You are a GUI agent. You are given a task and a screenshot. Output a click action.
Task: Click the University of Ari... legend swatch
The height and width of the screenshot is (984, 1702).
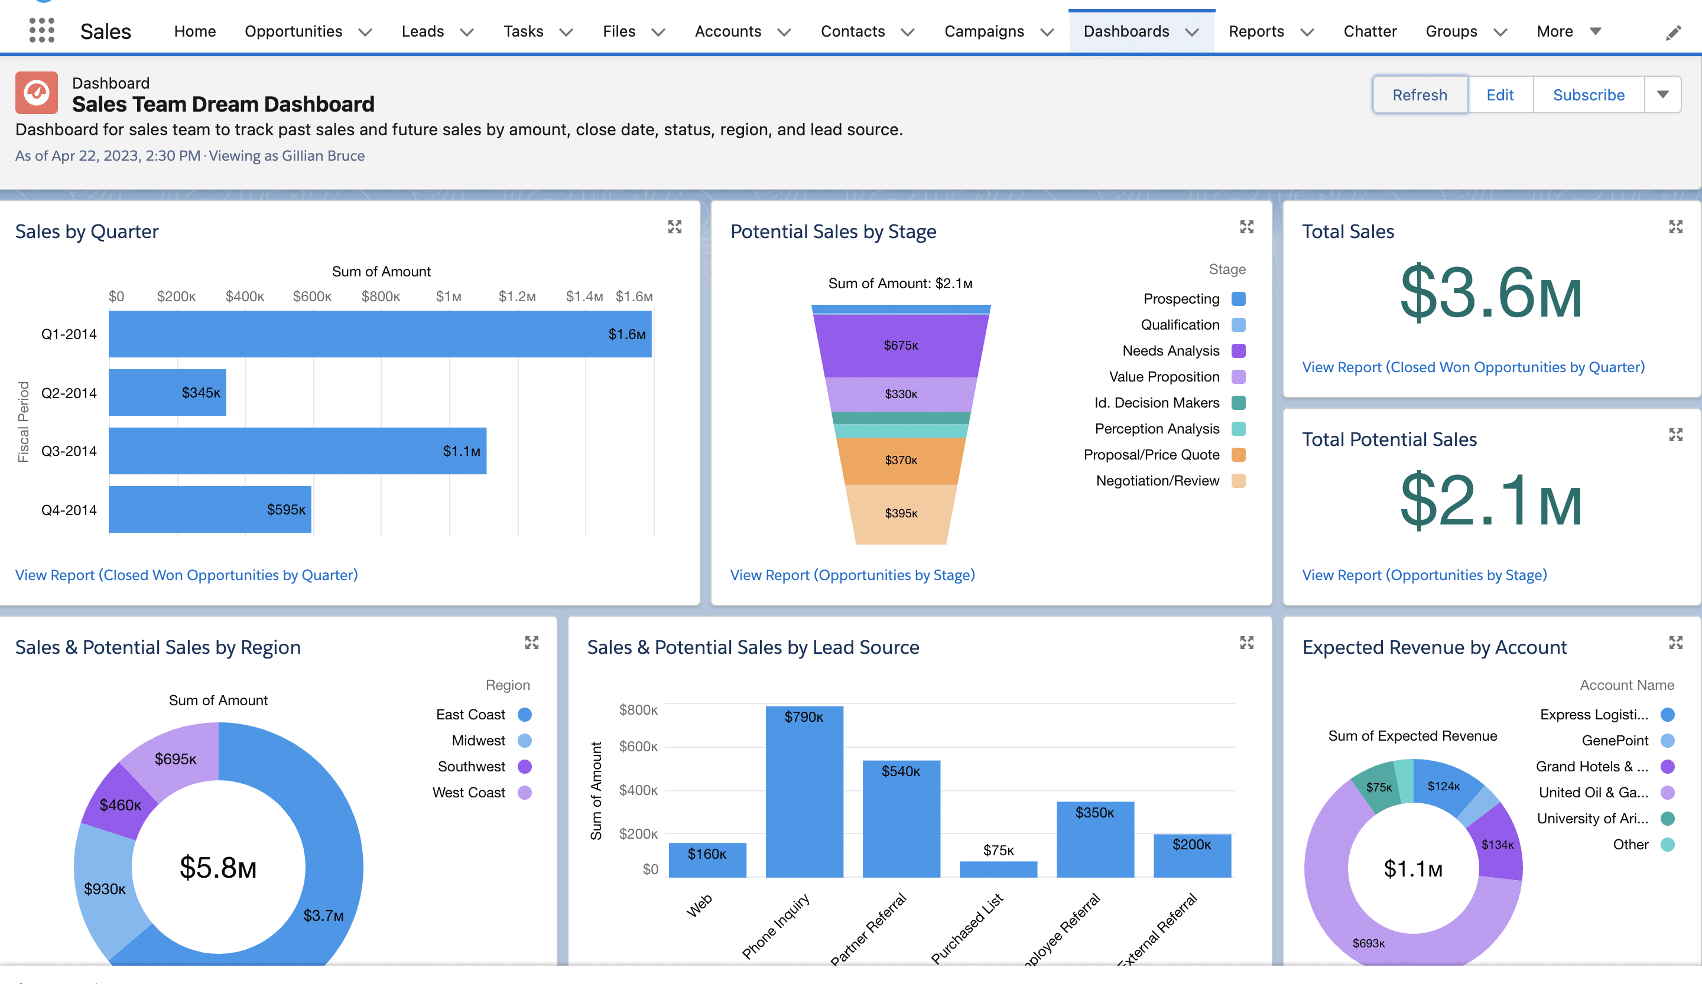pyautogui.click(x=1667, y=818)
